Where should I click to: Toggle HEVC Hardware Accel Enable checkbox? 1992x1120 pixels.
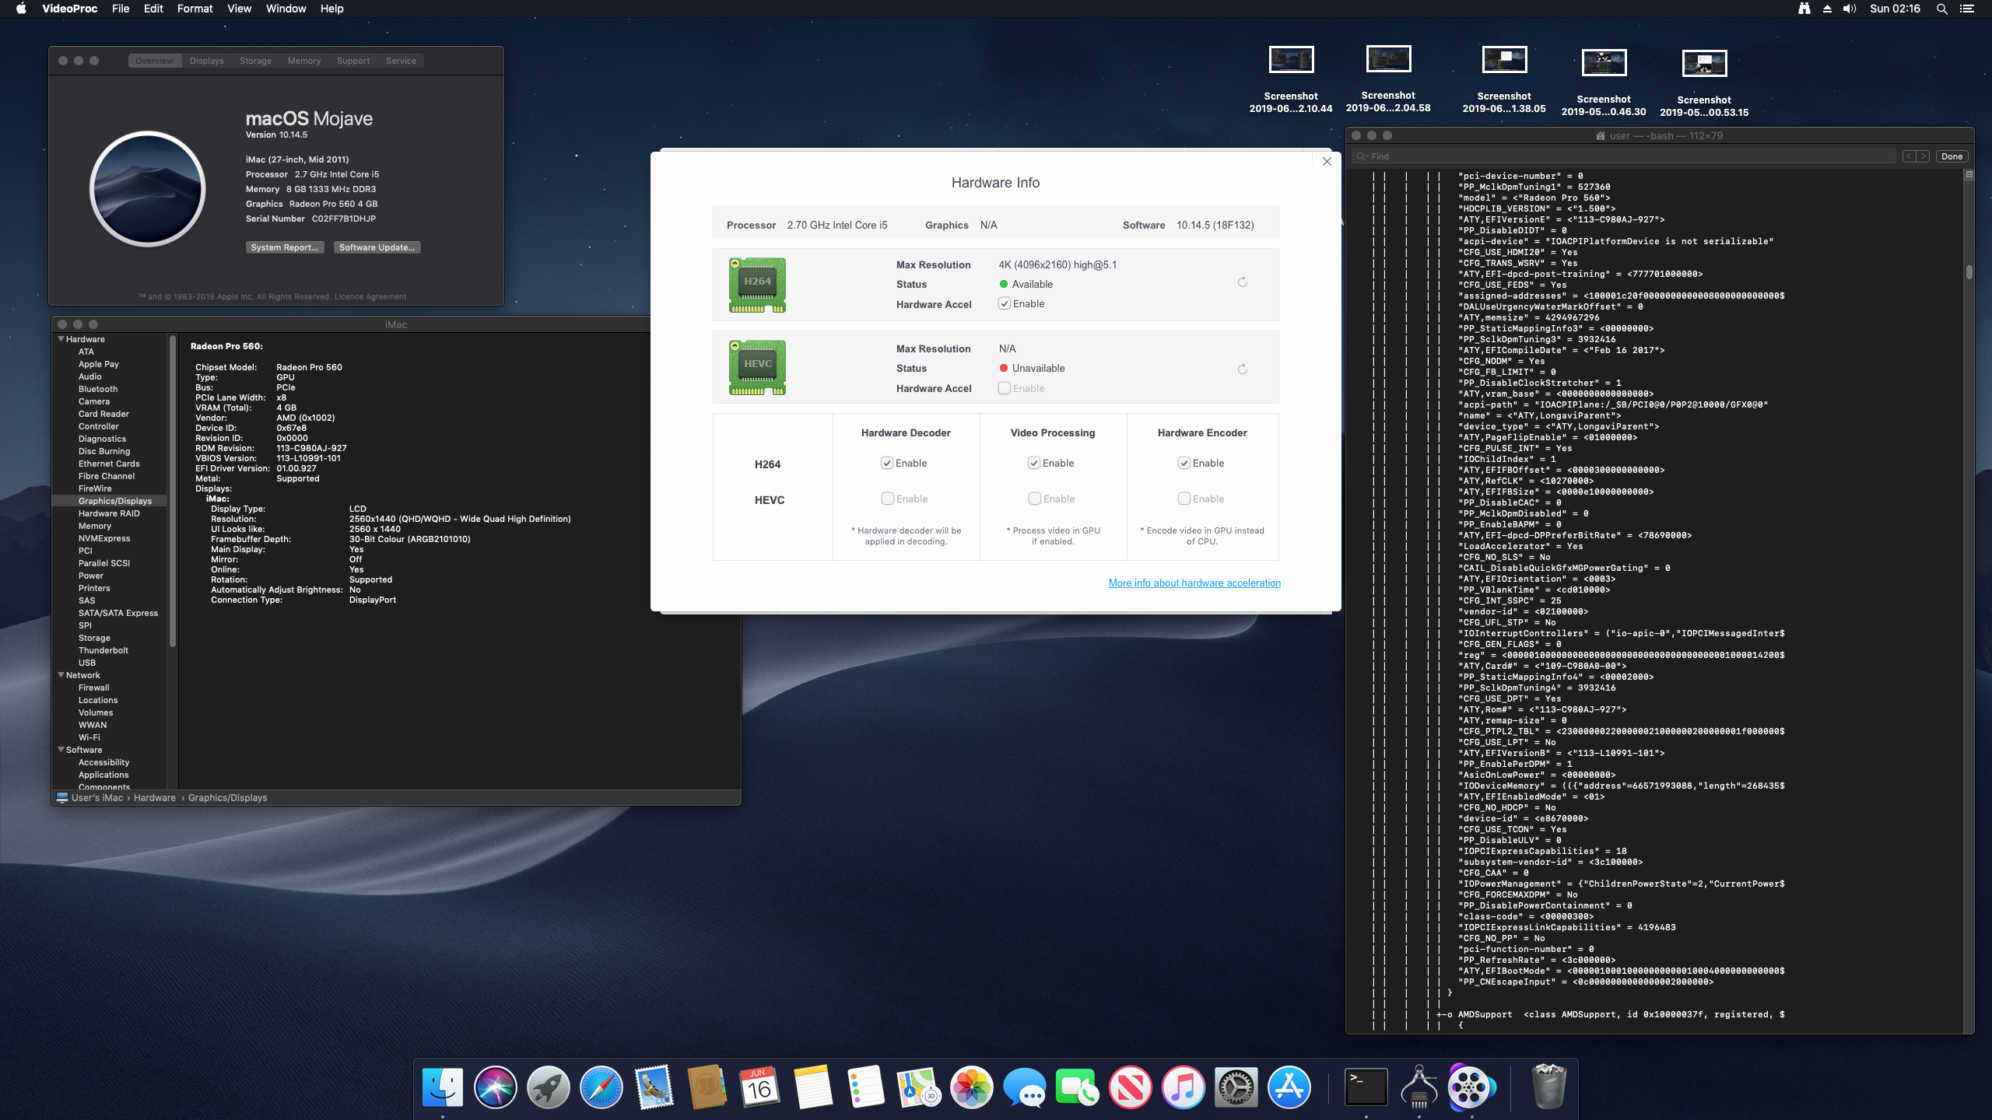tap(1005, 388)
